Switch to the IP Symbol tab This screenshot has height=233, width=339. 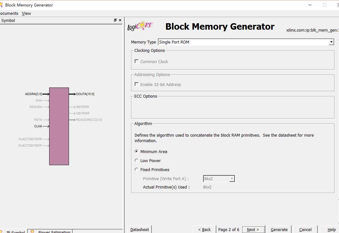(14, 231)
